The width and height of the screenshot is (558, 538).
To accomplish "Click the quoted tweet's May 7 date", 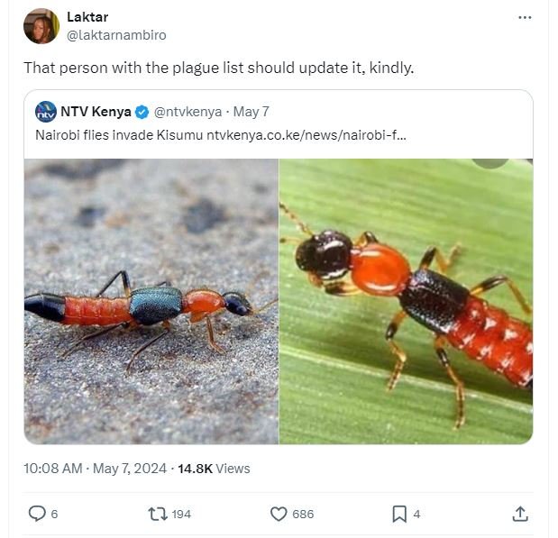I will [251, 113].
